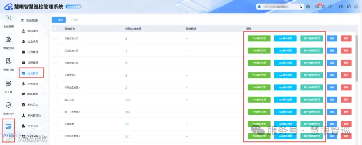Click the 岗位描述 column header
Image resolution: width=362 pixels, height=145 pixels.
191,29
